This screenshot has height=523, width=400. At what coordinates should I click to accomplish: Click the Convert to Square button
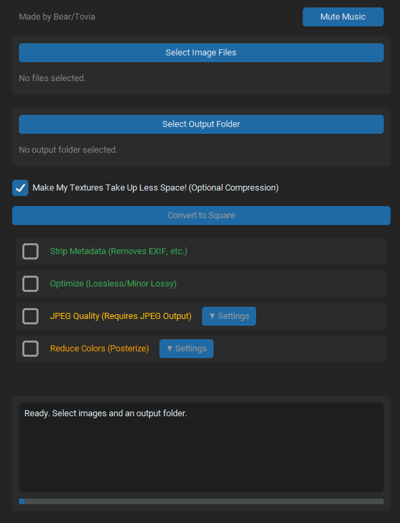(201, 215)
